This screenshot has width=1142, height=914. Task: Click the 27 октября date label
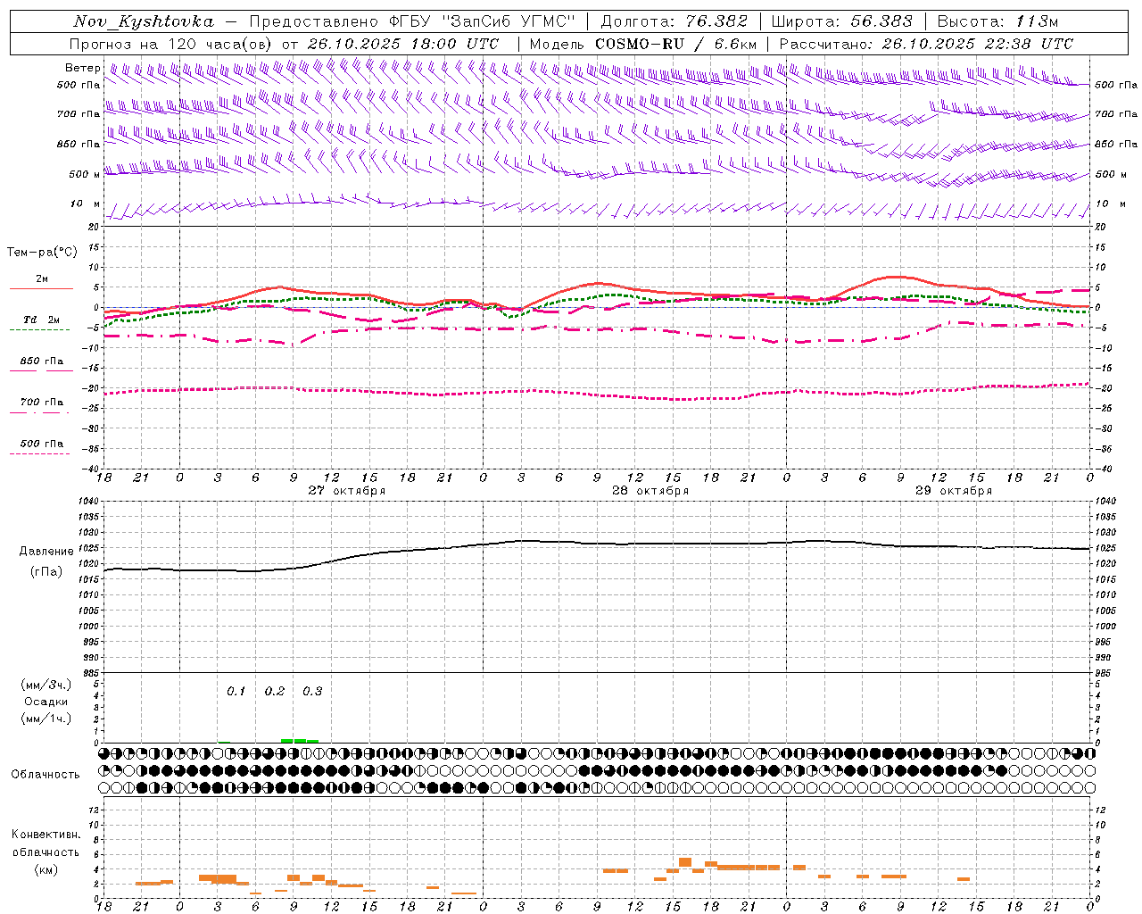point(347,491)
